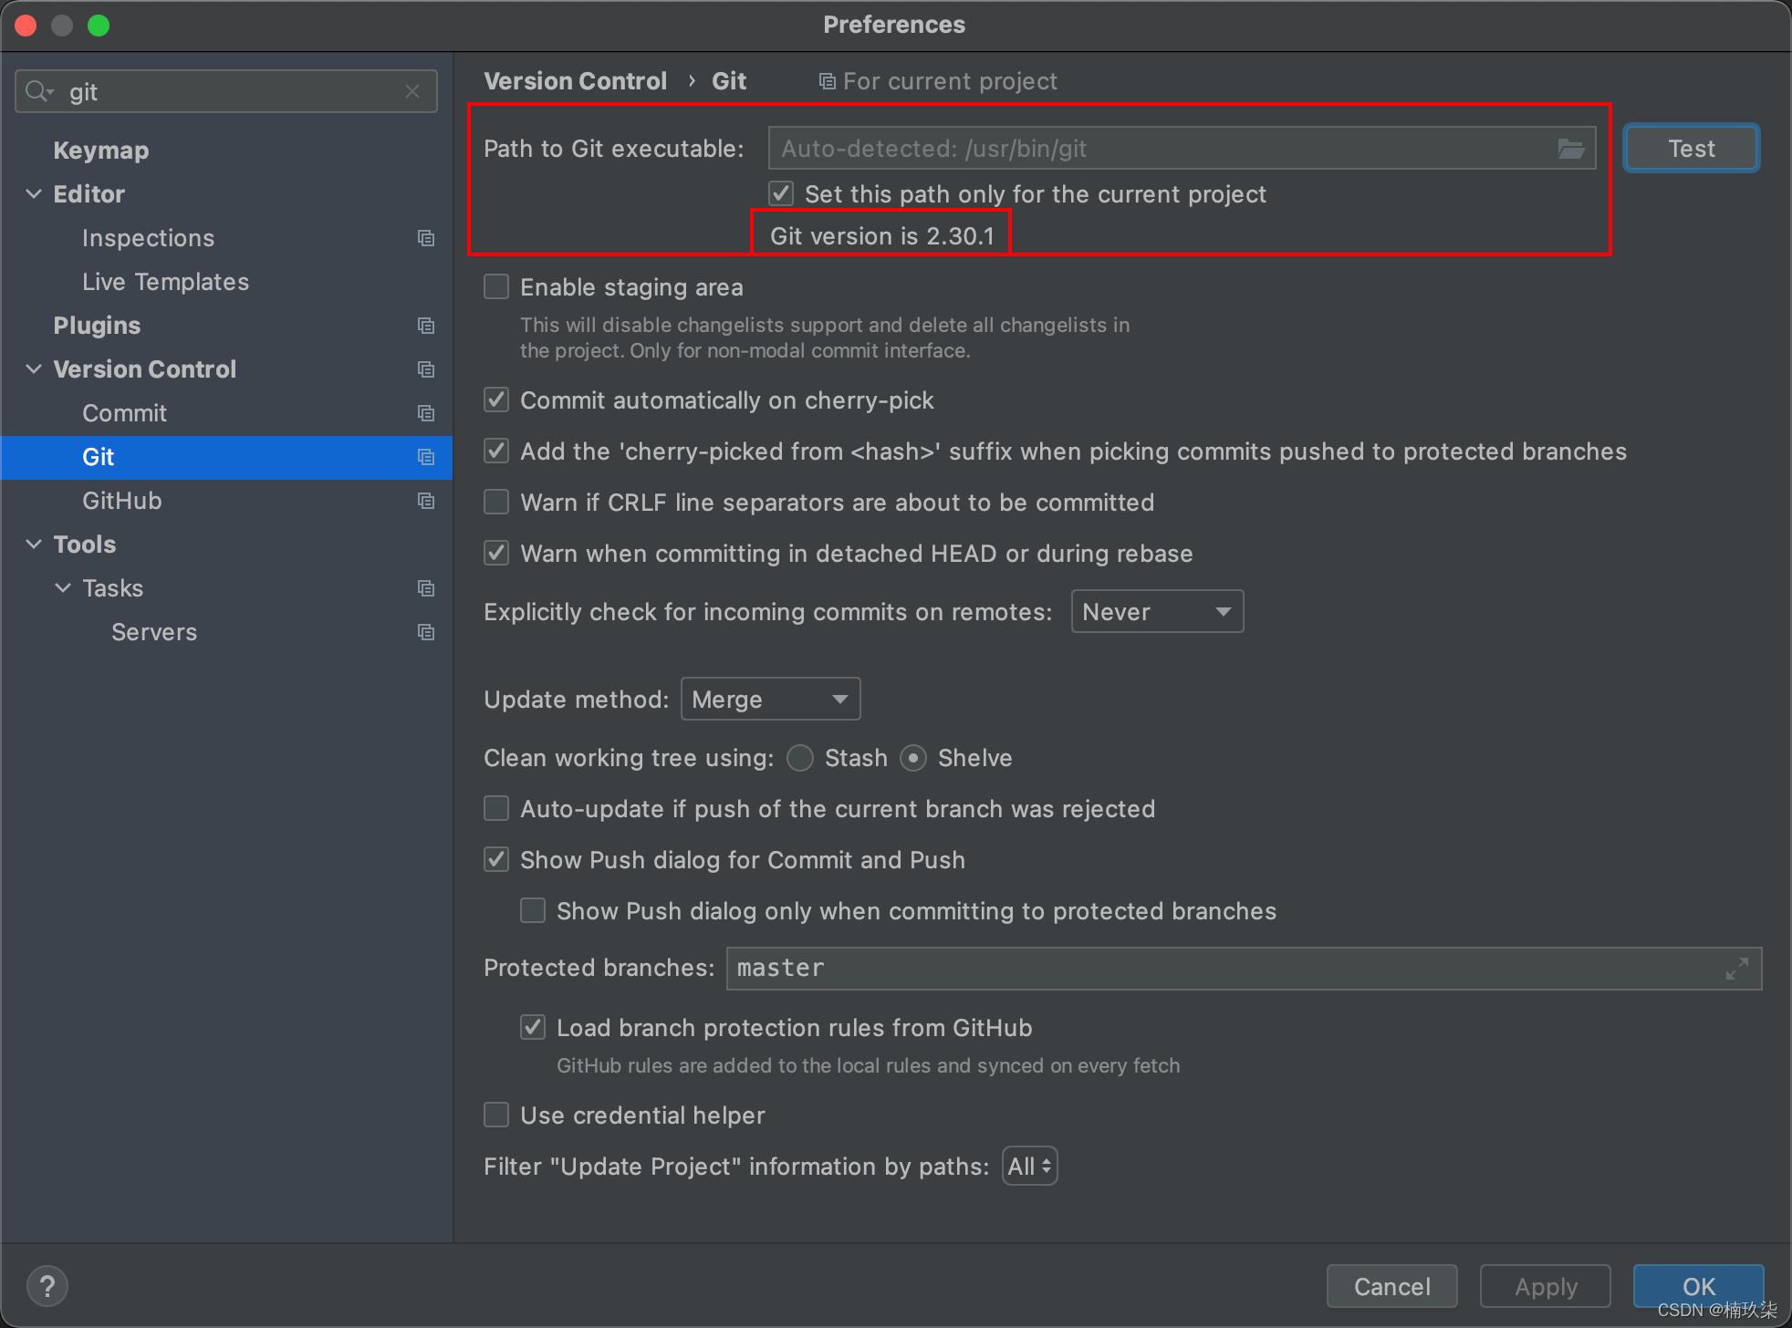This screenshot has height=1328, width=1792.
Task: Clear the "git" search query
Action: pos(412,91)
